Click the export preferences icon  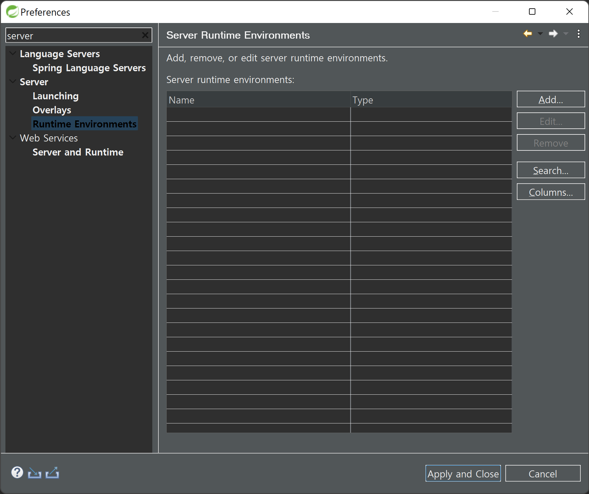(52, 473)
